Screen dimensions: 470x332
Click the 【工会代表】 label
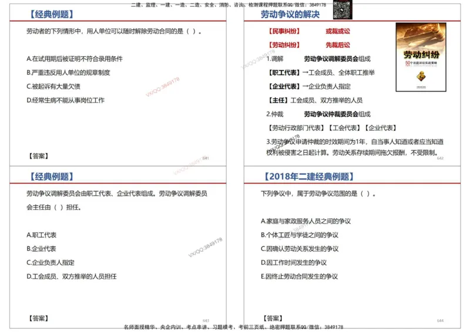pos(344,128)
